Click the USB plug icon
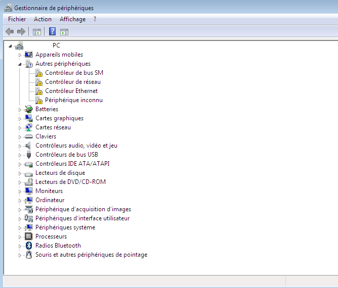This screenshot has height=288, width=338. [29, 155]
